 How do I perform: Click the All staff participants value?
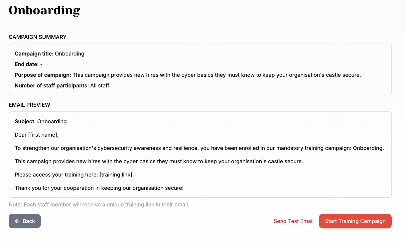click(x=100, y=85)
